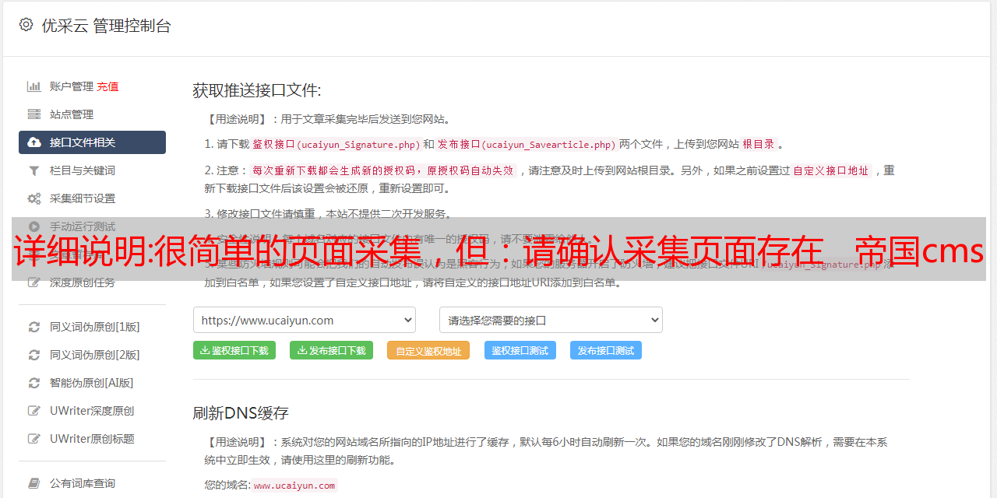The width and height of the screenshot is (997, 498).
Task: Open the https://www.ucaiyun.com site dropdown
Action: (305, 320)
